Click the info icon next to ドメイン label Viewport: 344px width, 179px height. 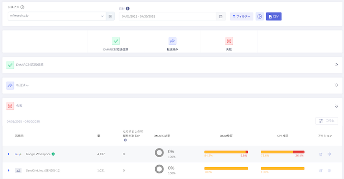click(22, 7)
